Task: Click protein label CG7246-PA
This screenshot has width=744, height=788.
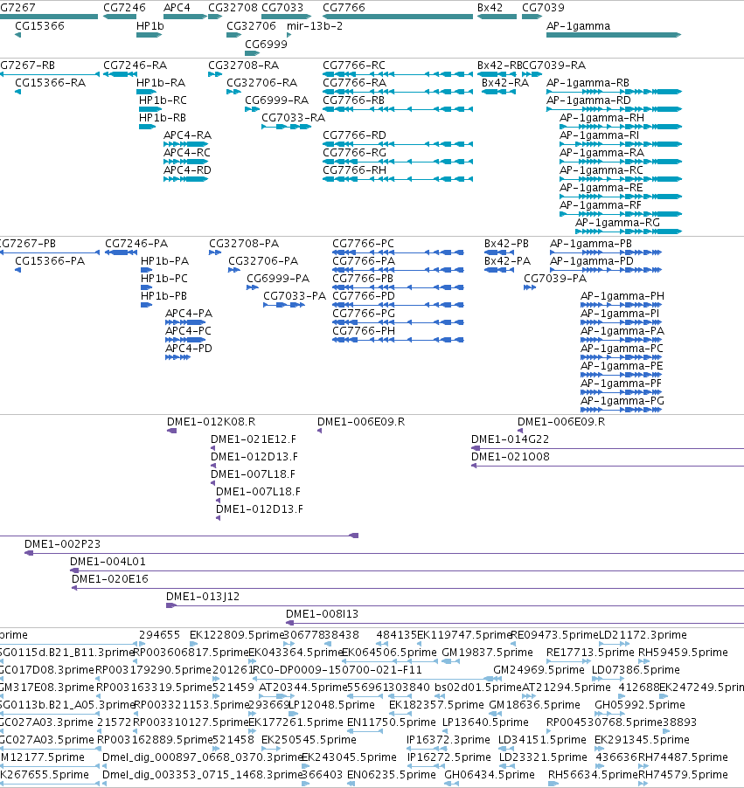Action: (136, 243)
